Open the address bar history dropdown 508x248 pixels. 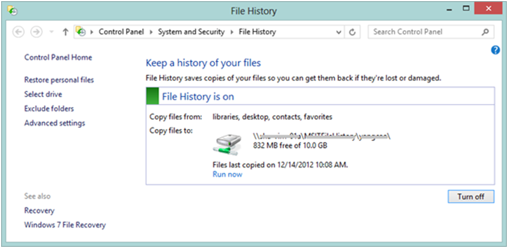tap(338, 32)
